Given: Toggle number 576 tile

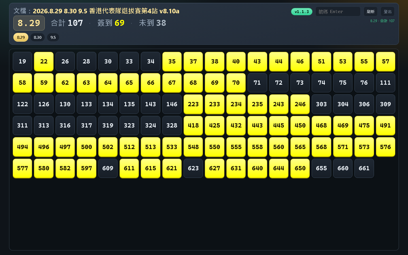Looking at the screenshot, I should click(x=386, y=147).
